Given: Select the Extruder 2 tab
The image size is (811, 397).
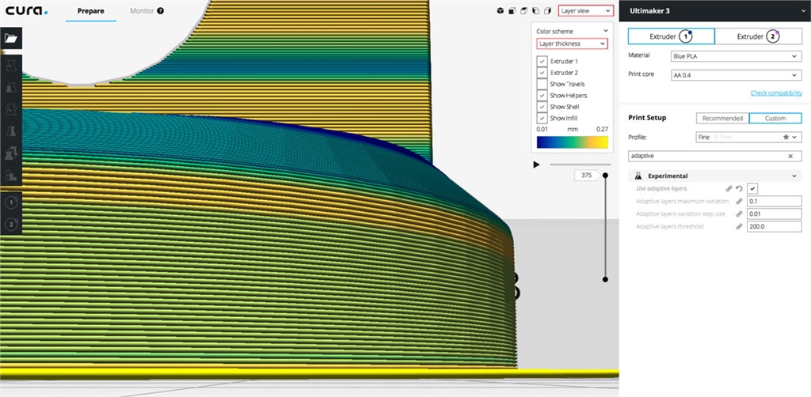Looking at the screenshot, I should 758,36.
